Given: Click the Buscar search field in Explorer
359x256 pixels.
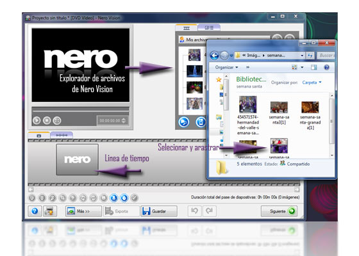Looking at the screenshot, I should [326, 55].
